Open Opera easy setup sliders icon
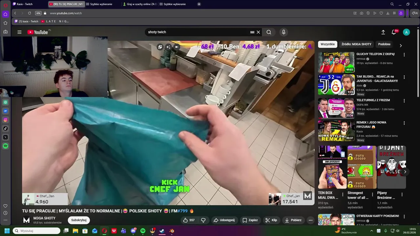 pos(394,13)
